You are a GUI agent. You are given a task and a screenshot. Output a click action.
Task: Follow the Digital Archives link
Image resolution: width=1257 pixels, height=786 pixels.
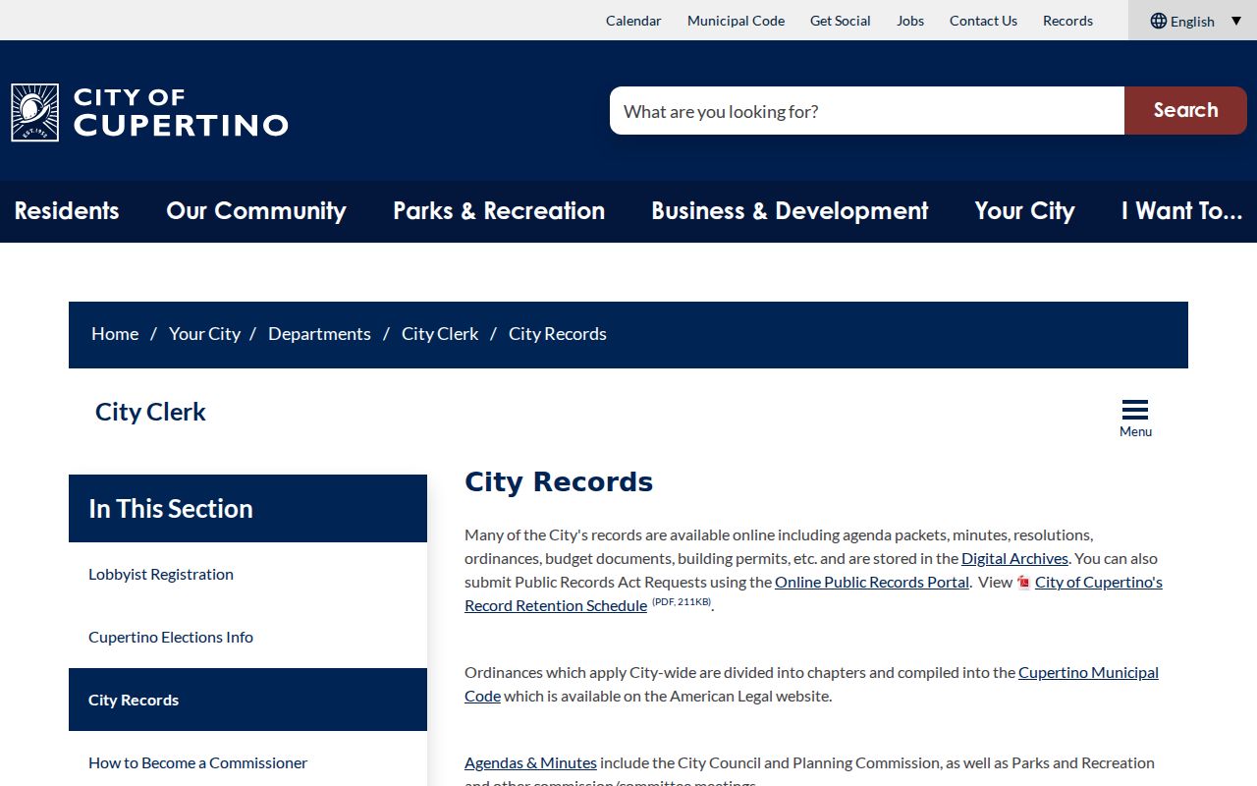coord(1014,558)
